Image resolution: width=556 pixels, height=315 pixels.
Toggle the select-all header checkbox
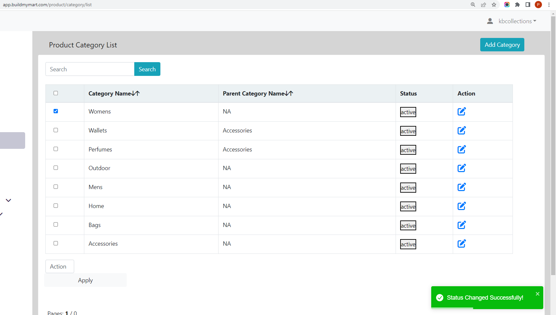[56, 93]
